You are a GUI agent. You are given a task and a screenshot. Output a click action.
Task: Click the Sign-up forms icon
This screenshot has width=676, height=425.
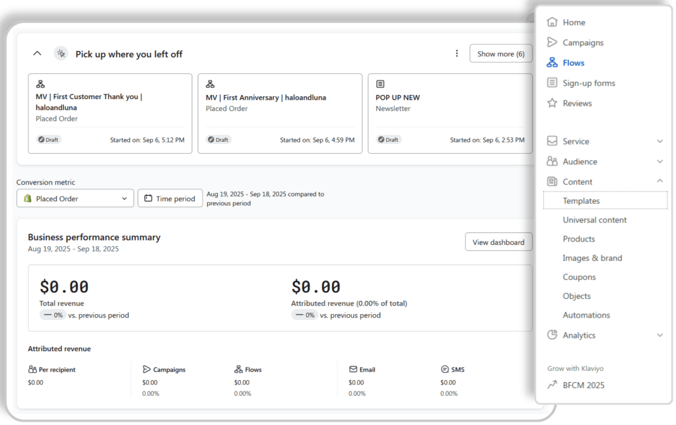[x=553, y=83]
